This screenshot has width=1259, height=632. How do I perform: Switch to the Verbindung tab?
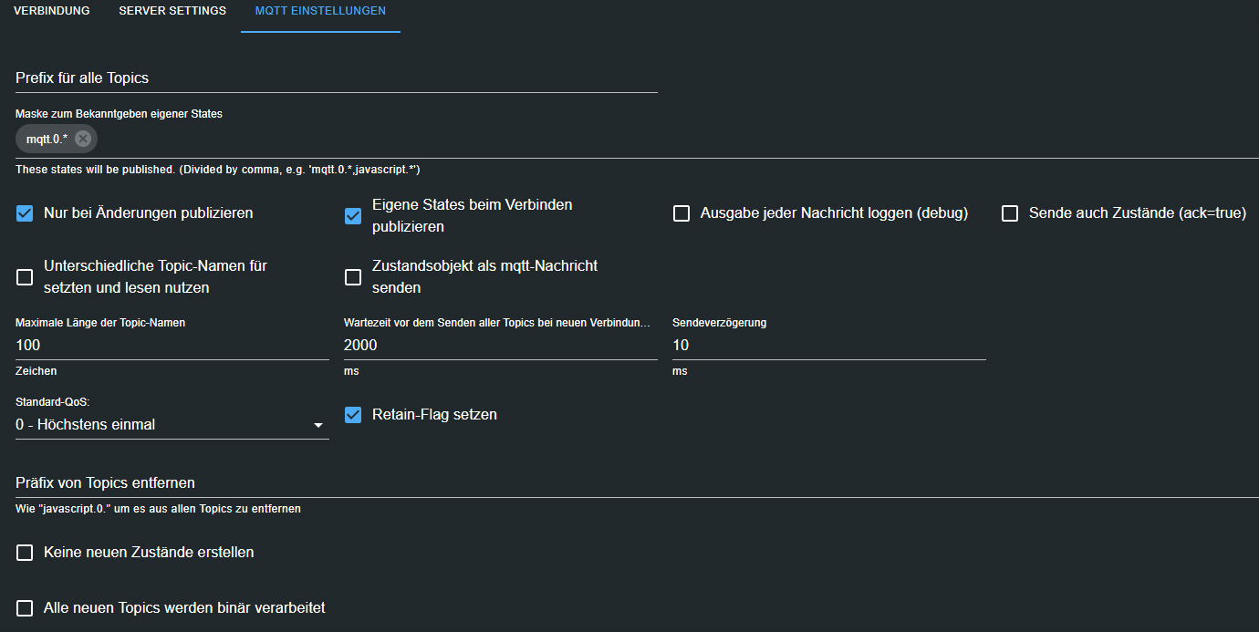(52, 11)
